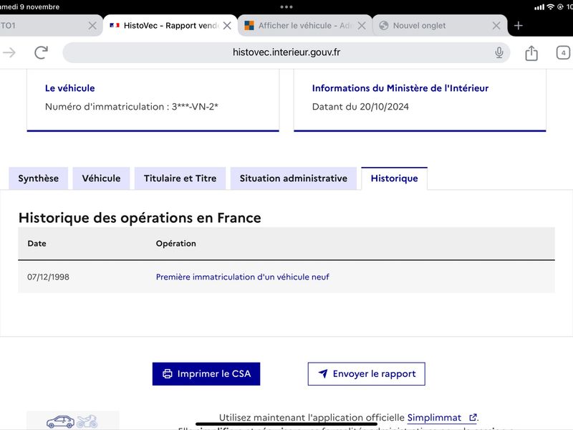Add a new tab with the plus icon
The width and height of the screenshot is (573, 430).
(518, 26)
